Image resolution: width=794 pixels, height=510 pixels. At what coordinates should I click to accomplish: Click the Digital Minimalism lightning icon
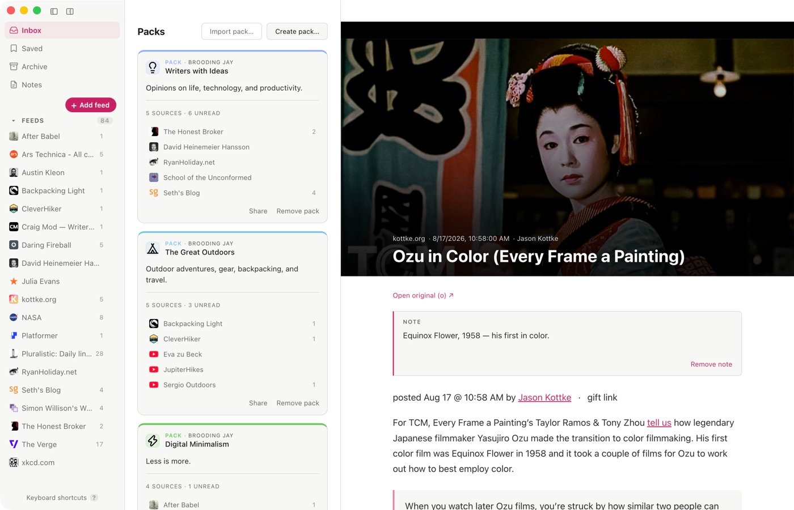(153, 441)
